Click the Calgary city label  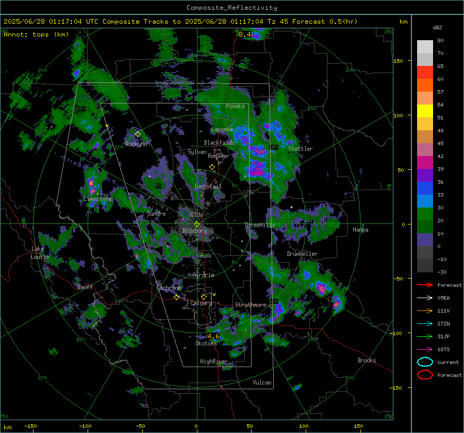201,303
